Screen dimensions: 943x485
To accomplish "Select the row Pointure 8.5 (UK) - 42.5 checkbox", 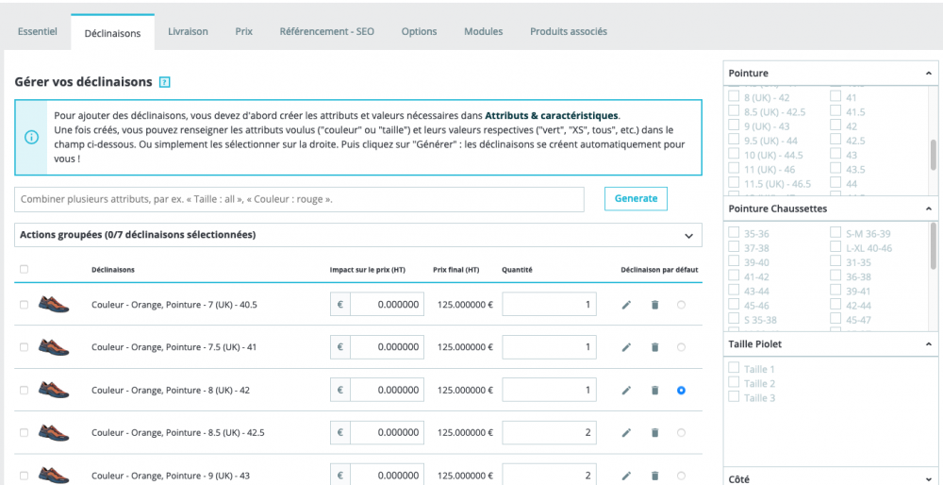I will [25, 433].
